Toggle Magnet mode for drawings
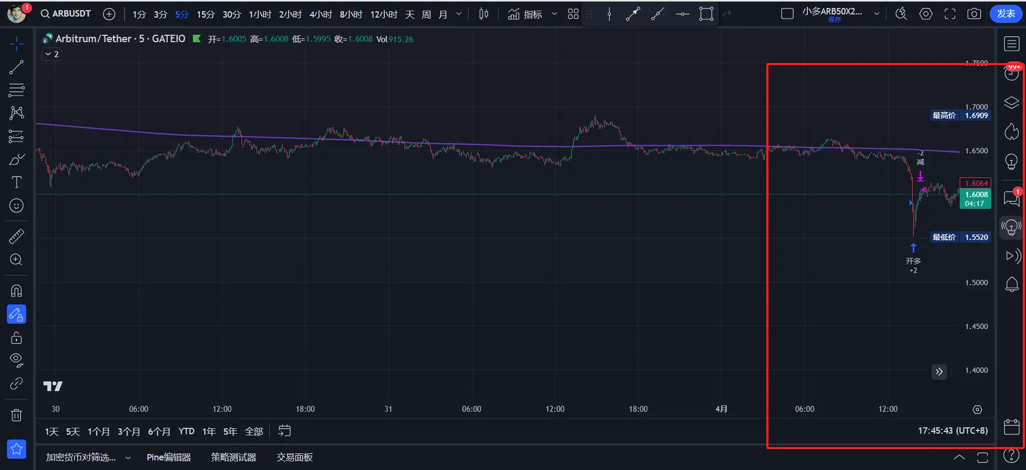This screenshot has height=470, width=1026. pyautogui.click(x=17, y=291)
